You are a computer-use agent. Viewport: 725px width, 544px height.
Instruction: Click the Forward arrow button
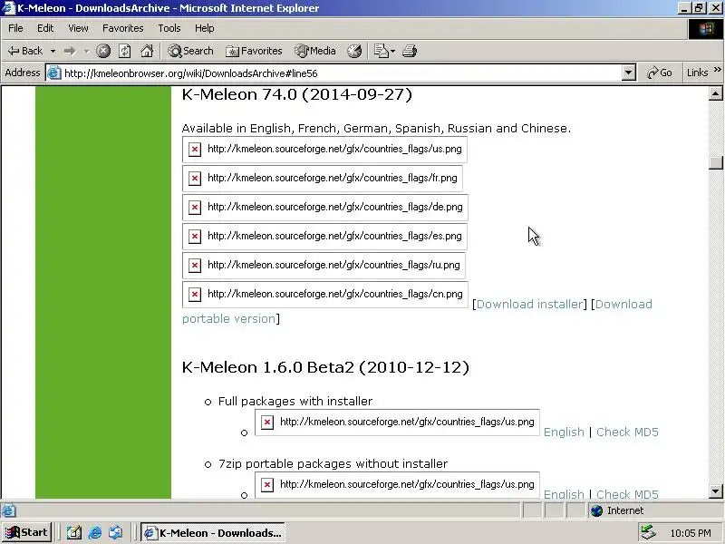(71, 51)
